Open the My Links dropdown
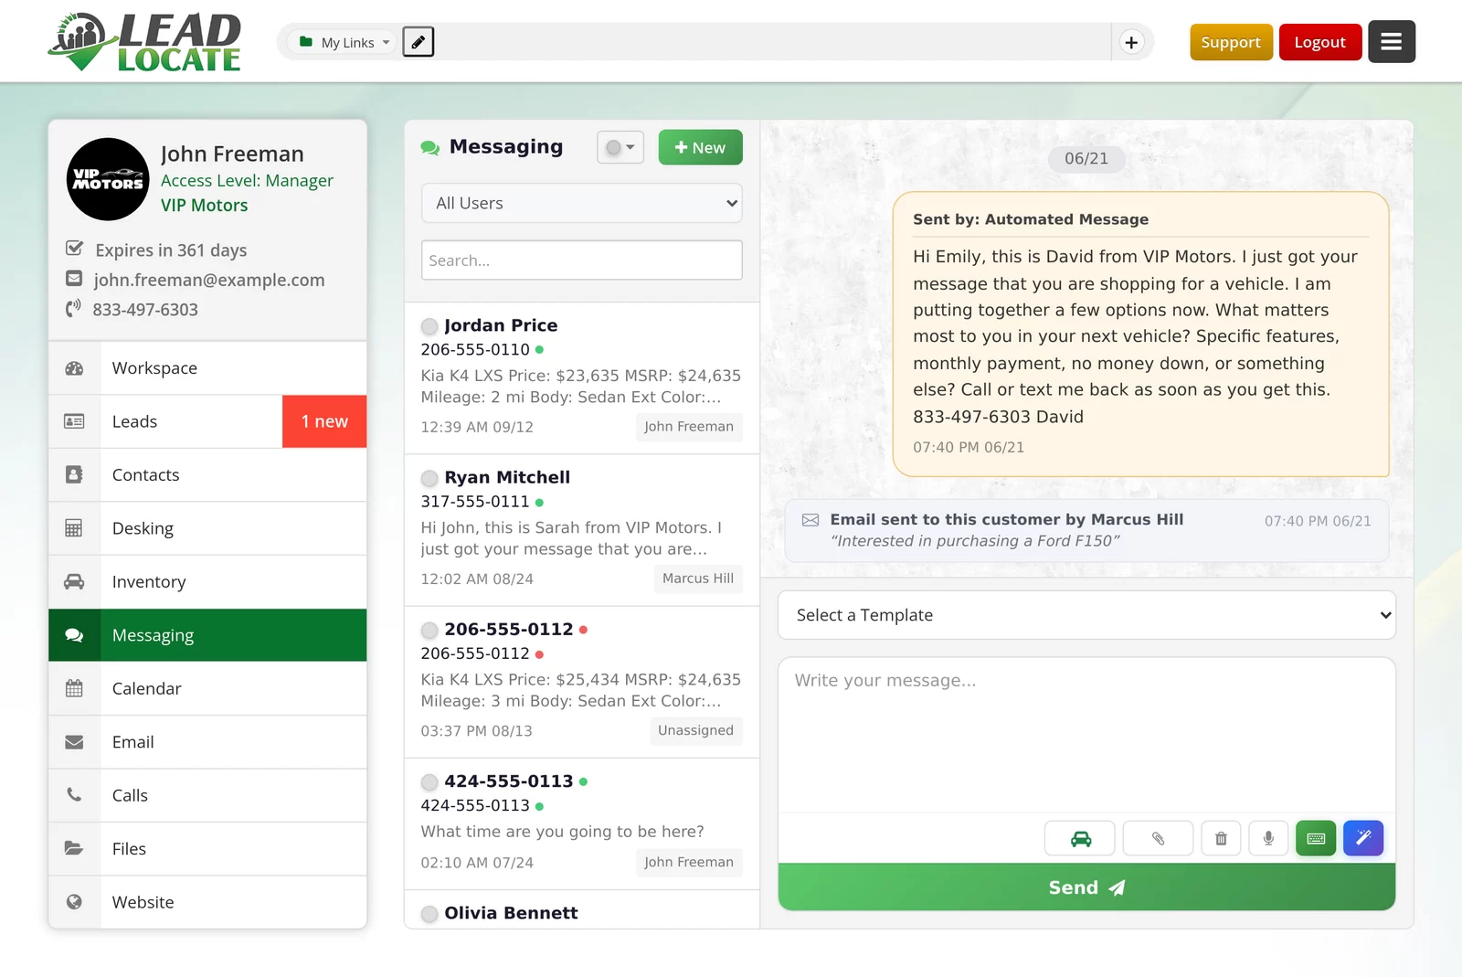The height and width of the screenshot is (977, 1462). 344,42
